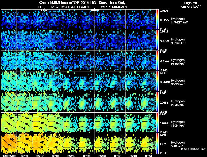207x157 pixels.
Task: Click the 'Cassini/MIMI Inca mTOF' title text
Action: click(x=59, y=3)
